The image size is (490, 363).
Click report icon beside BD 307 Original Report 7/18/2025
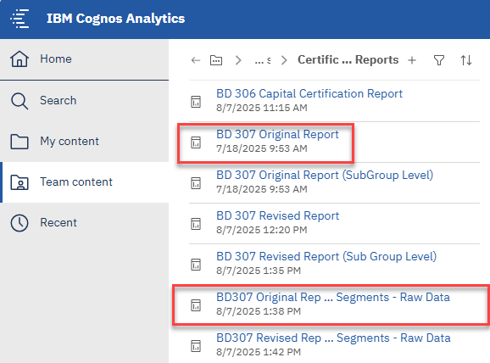(196, 142)
